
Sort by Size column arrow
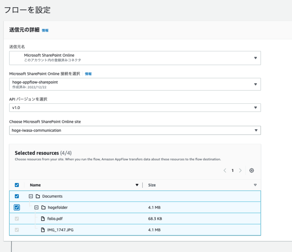[255, 185]
